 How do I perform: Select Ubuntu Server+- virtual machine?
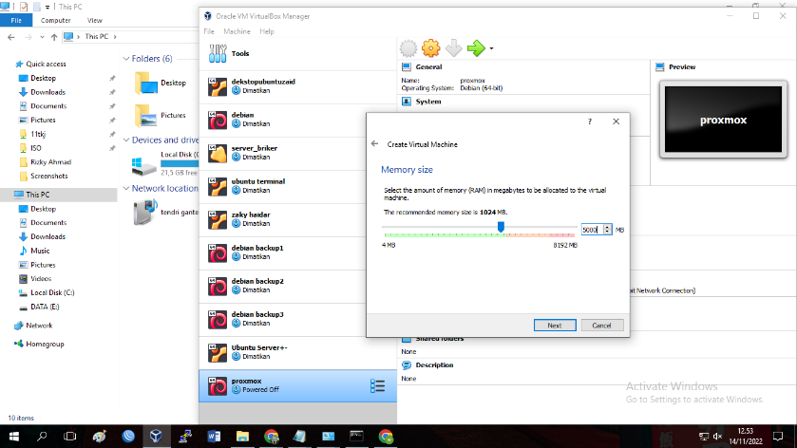pos(297,352)
